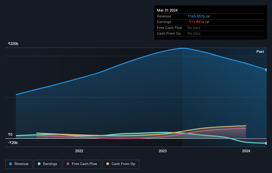
Task: Click the ₹220b y-axis label
Action: [13, 44]
